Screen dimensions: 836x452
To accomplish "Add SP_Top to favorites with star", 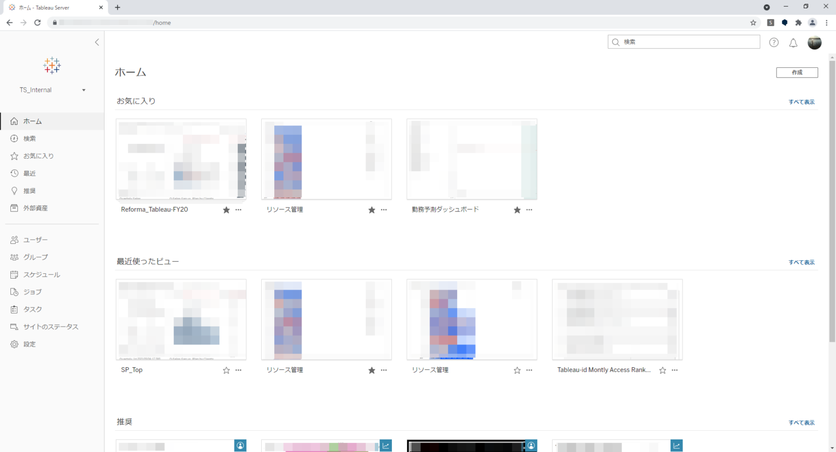I will click(x=226, y=370).
